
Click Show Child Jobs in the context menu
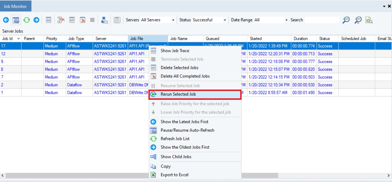[x=176, y=157]
